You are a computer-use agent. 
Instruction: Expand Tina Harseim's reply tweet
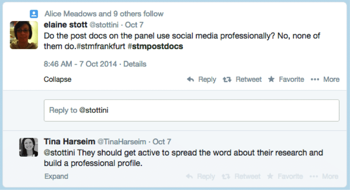tap(56, 177)
